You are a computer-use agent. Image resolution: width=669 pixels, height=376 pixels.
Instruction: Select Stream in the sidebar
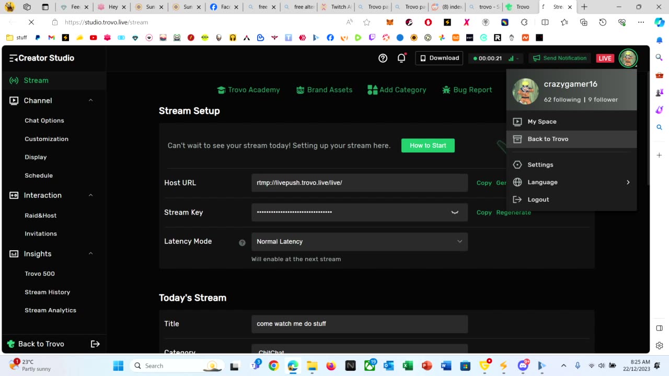click(54, 80)
